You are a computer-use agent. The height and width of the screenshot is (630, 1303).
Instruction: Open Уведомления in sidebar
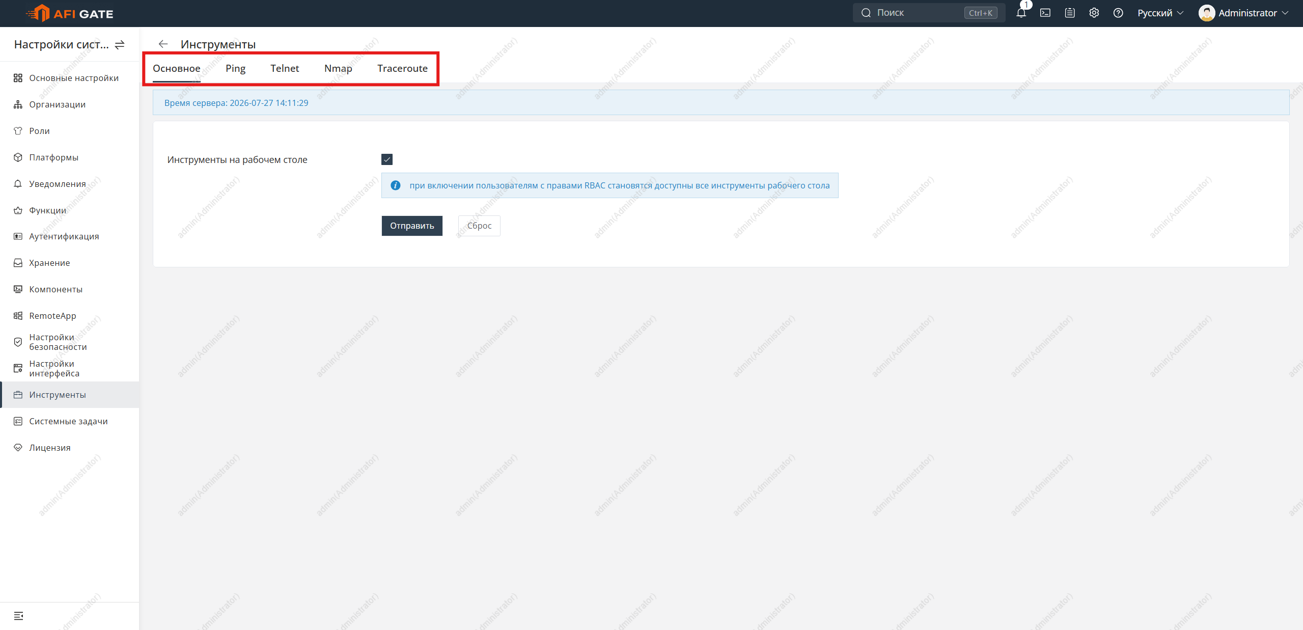click(x=70, y=184)
